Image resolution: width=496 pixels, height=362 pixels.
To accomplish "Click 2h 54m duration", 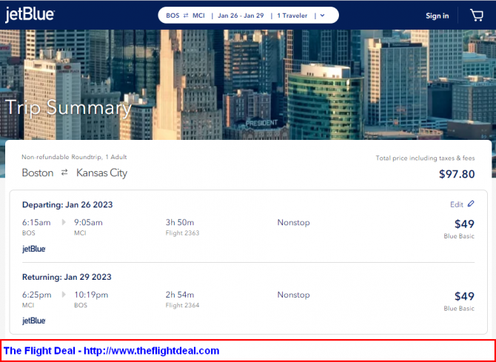I will tap(180, 295).
